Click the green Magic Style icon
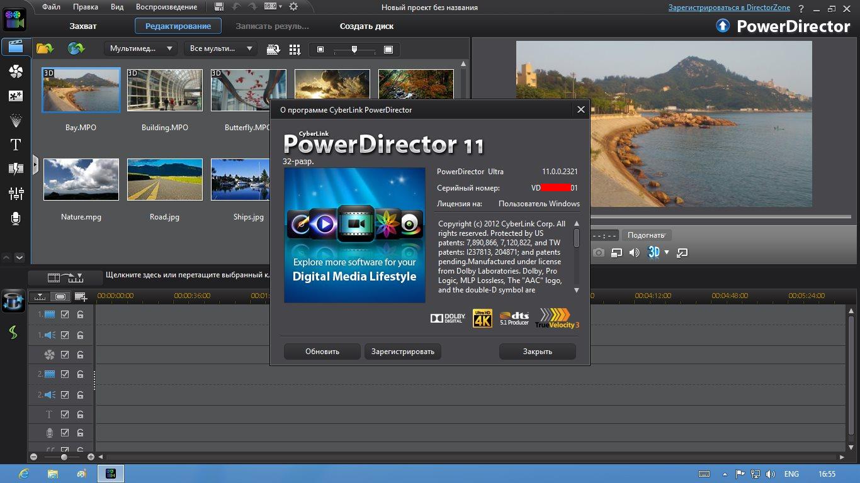The image size is (860, 483). (13, 332)
